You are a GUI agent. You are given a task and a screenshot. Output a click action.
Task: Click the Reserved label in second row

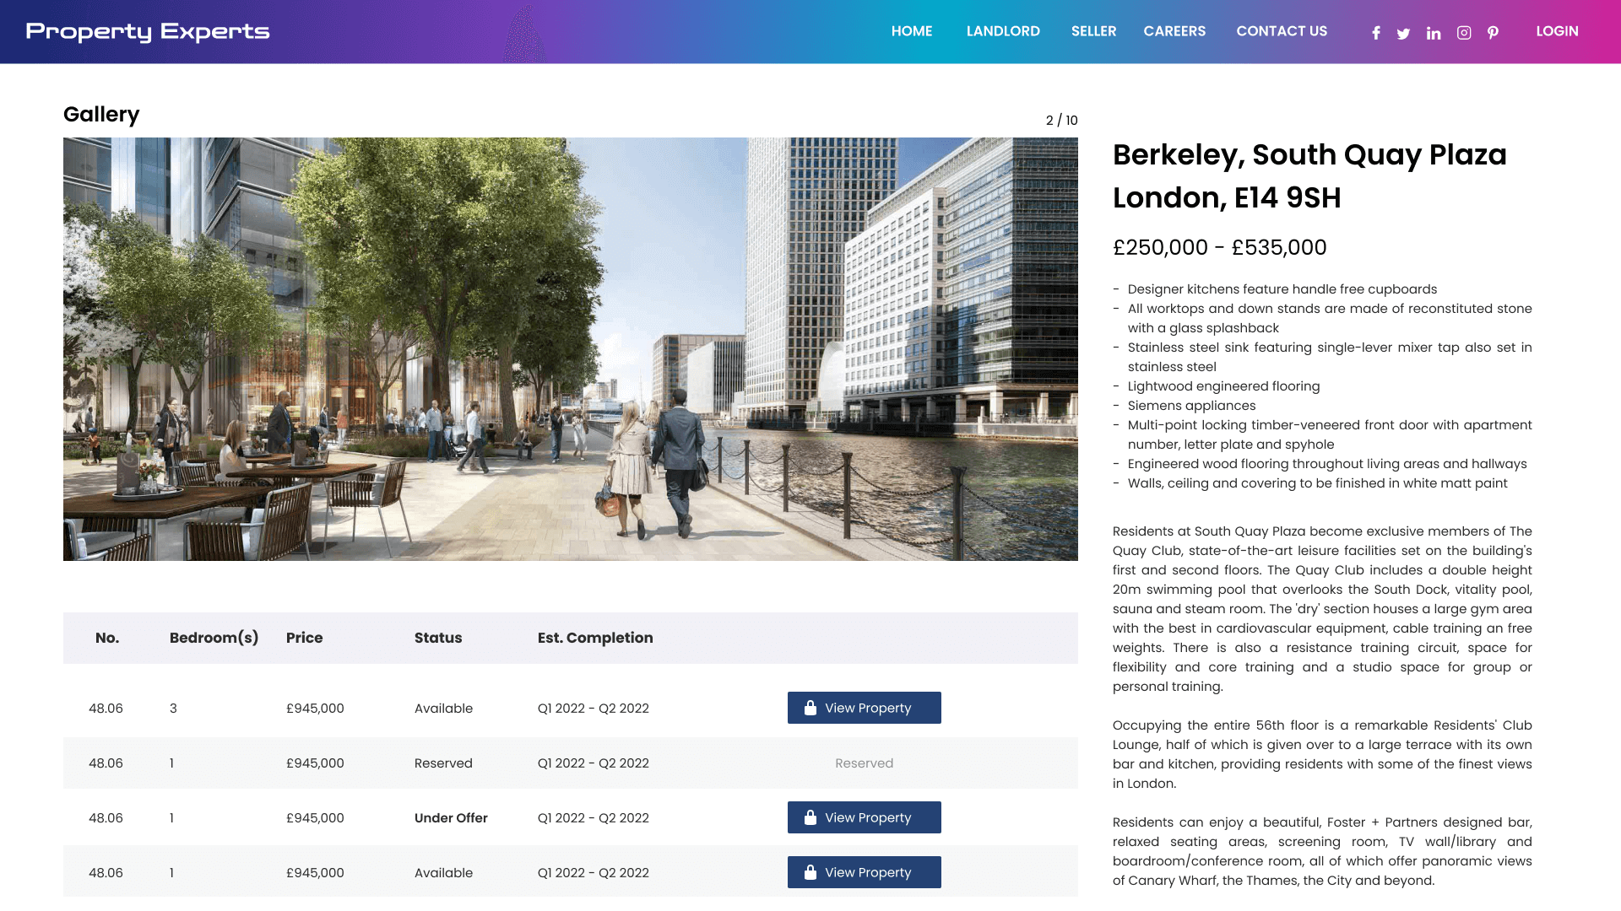click(x=864, y=763)
